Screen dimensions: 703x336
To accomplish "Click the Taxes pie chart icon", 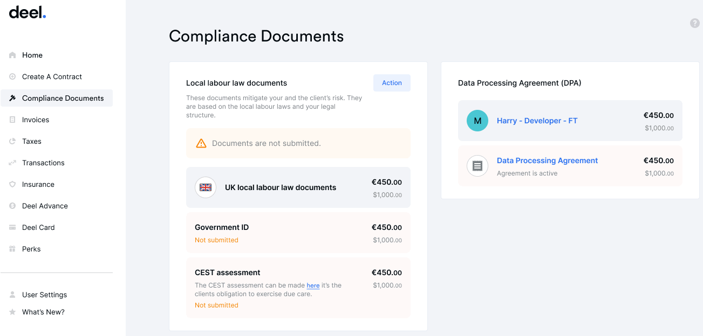I will coord(12,141).
